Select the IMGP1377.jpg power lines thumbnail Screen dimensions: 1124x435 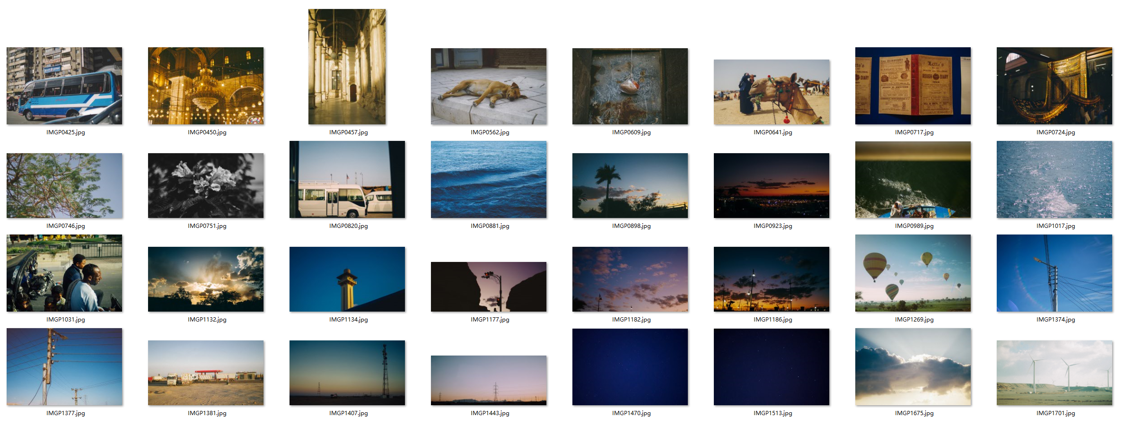[64, 366]
